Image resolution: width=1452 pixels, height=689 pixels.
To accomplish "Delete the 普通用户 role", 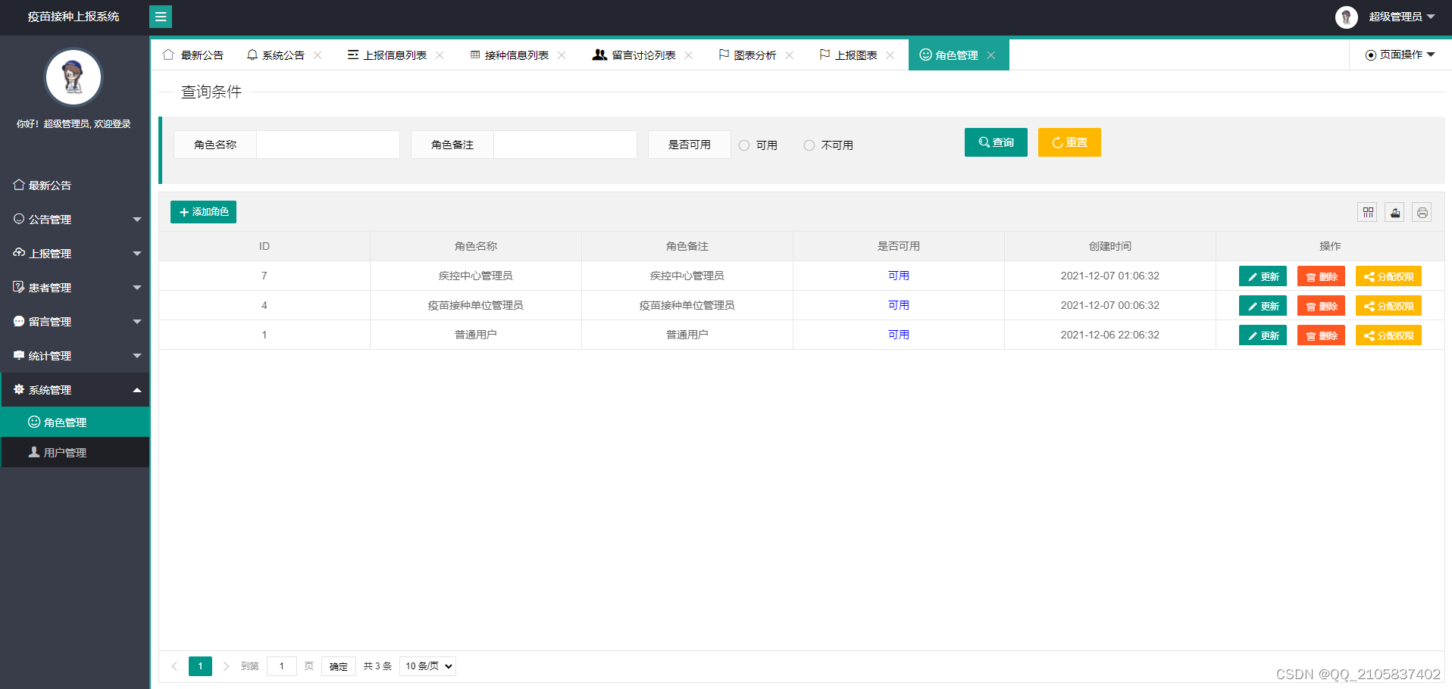I will tap(1321, 335).
